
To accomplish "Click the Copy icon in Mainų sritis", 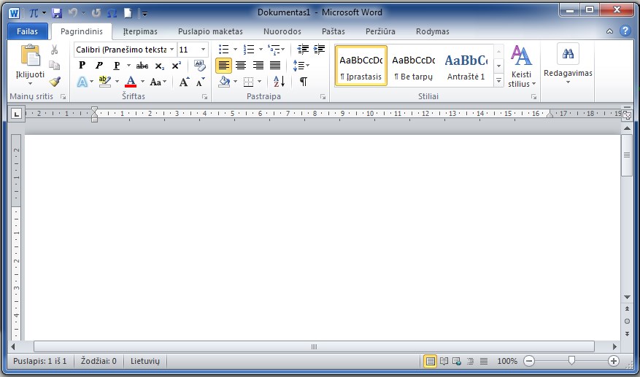I will pos(54,66).
